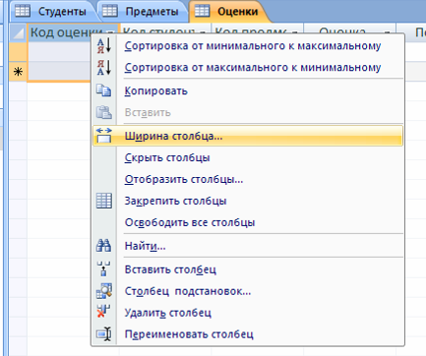Click the binoculars find icon
The image size is (426, 356).
pos(103,246)
